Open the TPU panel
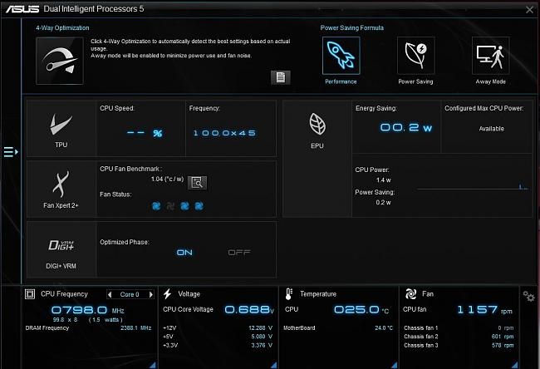 61,129
